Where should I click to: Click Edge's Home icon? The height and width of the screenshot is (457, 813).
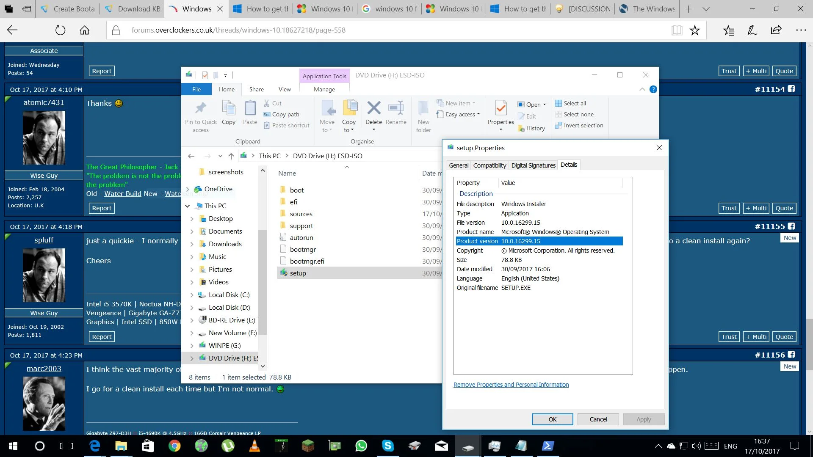85,30
